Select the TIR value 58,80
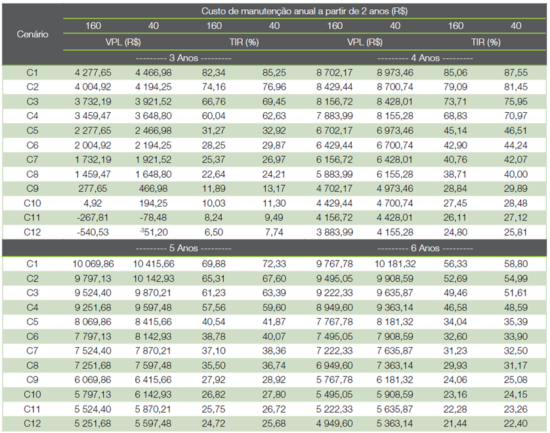550x433 pixels. click(516, 264)
